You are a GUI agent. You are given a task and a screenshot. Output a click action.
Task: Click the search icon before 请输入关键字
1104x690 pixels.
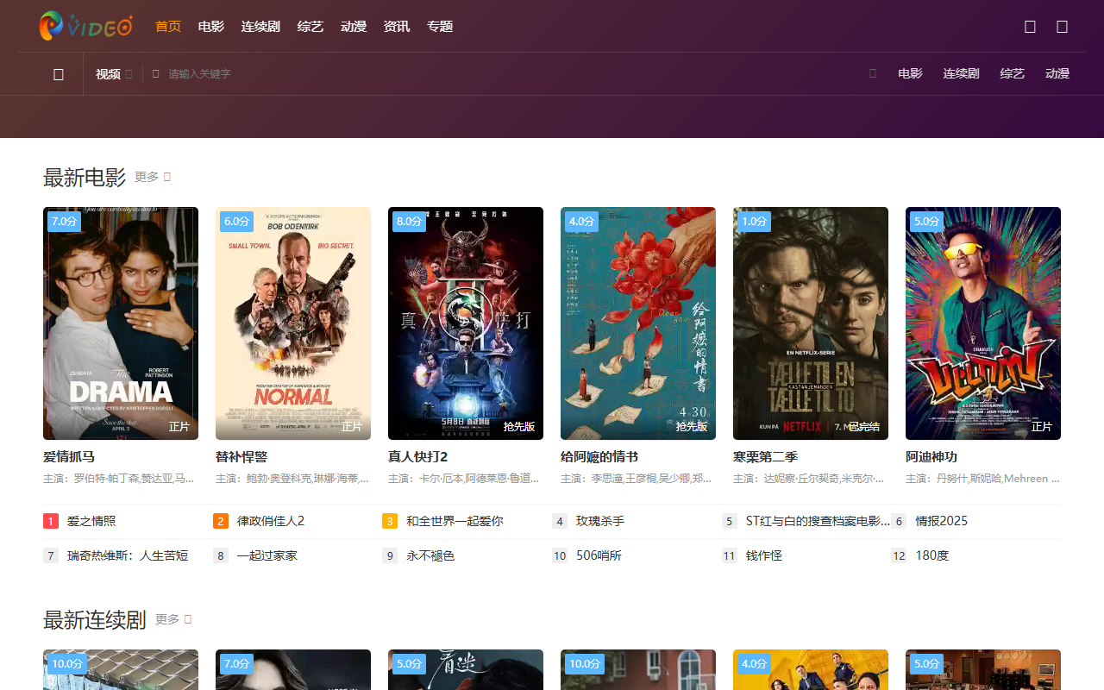pos(156,74)
